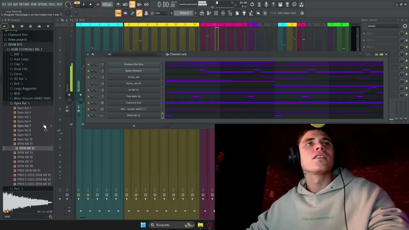Screen dimensions: 409x230
Task: Open the content shop cart icon
Action: pos(265,13)
